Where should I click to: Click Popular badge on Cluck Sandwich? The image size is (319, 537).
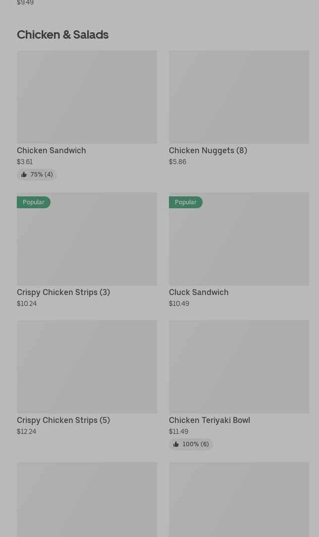186,202
